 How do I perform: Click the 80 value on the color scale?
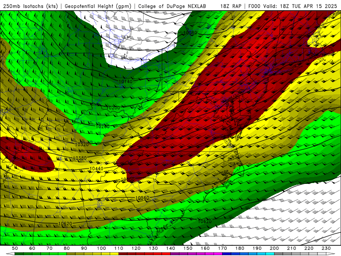click(x=67, y=248)
